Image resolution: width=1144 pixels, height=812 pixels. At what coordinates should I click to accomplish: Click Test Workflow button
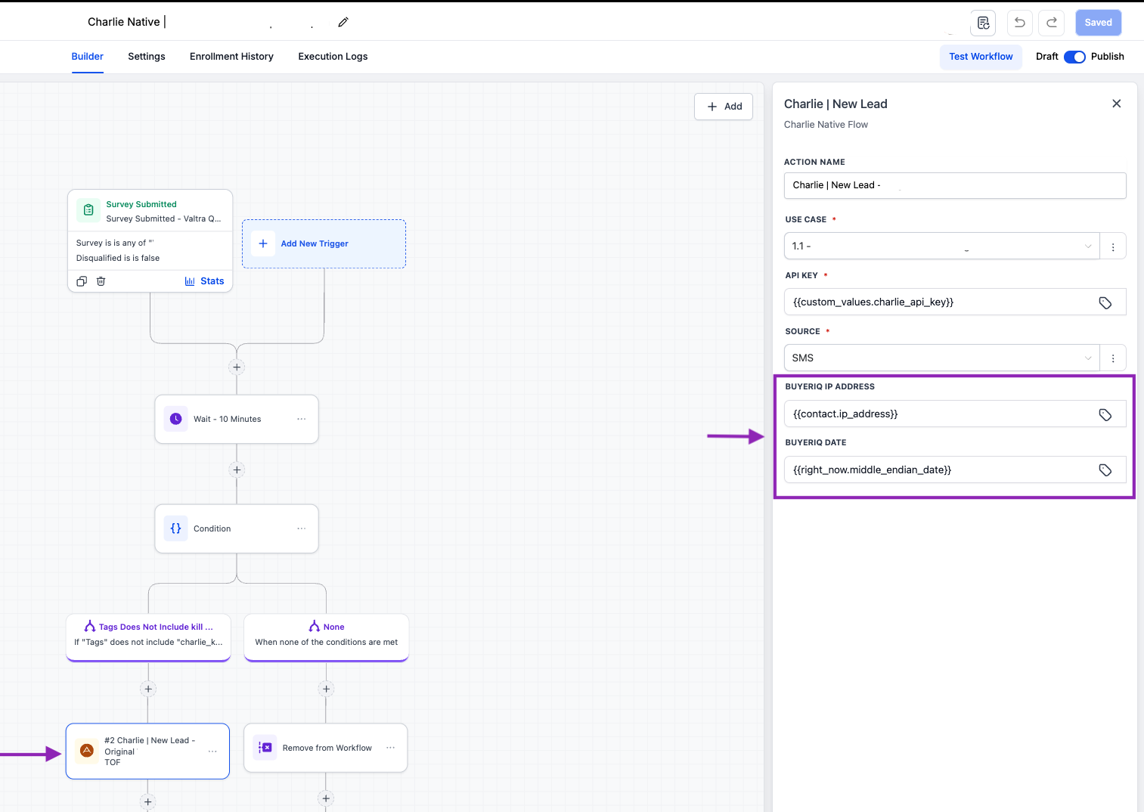tap(981, 57)
